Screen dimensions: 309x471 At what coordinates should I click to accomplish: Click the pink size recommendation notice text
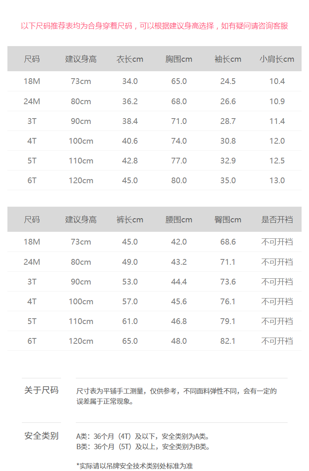tap(154, 26)
